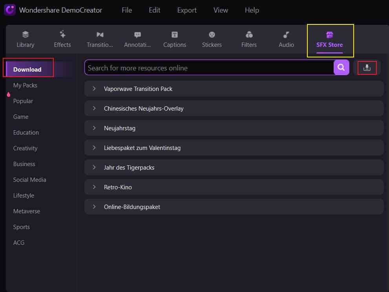The image size is (389, 292).
Task: Click the Jahr des Tigerpacks title text
Action: pos(129,167)
